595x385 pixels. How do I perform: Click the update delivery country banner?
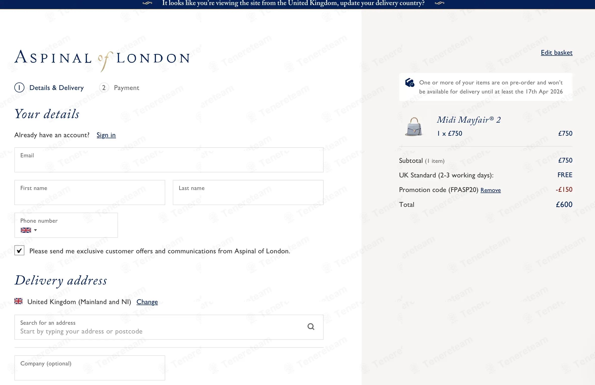(293, 3)
